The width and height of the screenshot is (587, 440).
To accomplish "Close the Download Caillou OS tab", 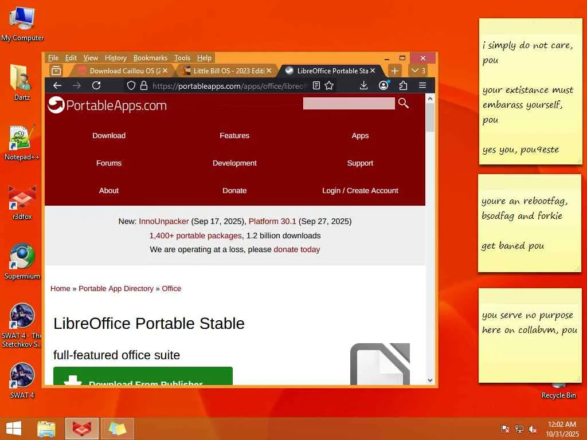I will [165, 70].
